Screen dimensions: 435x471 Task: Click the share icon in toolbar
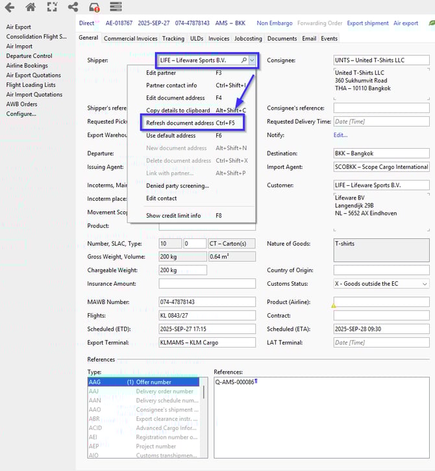73,7
